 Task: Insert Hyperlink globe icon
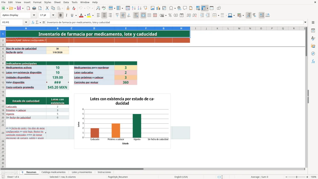[179, 8]
